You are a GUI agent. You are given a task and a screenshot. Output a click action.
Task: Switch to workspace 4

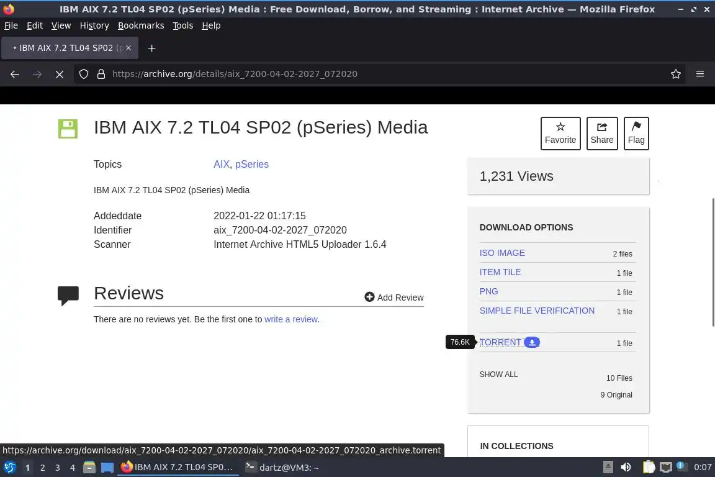73,468
